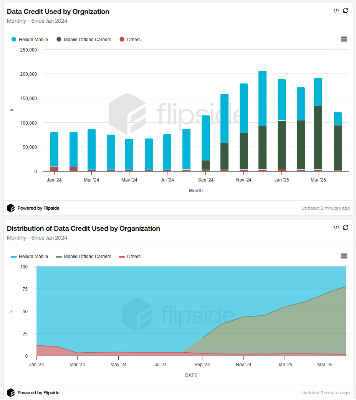This screenshot has width=356, height=400.
Task: Click Powered by Flipside link under bar chart
Action: point(38,208)
